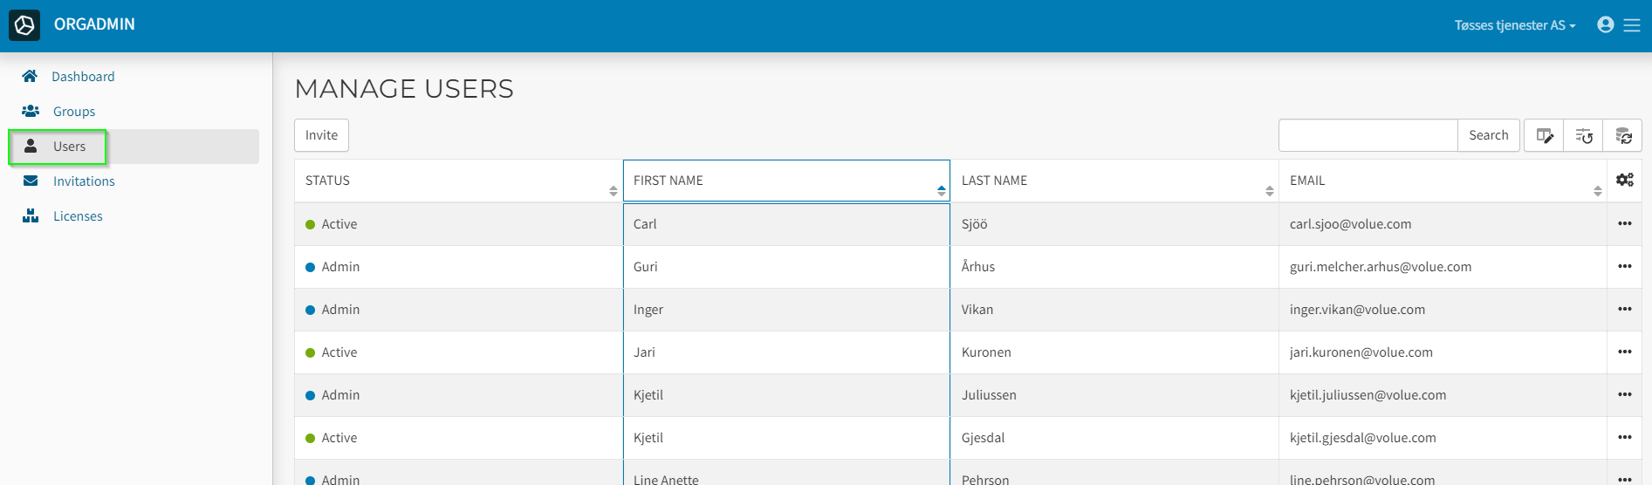Click the reset filters icon

tap(1583, 135)
